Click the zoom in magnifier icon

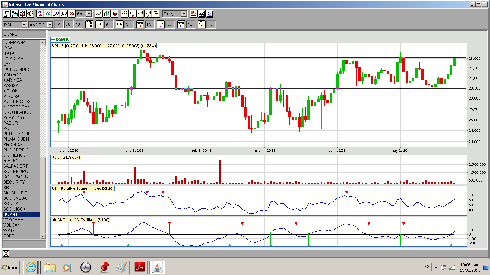[x=56, y=14]
